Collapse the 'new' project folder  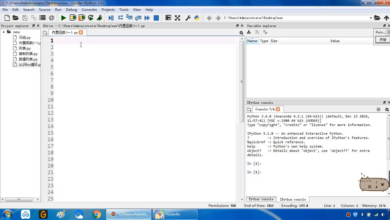4,32
